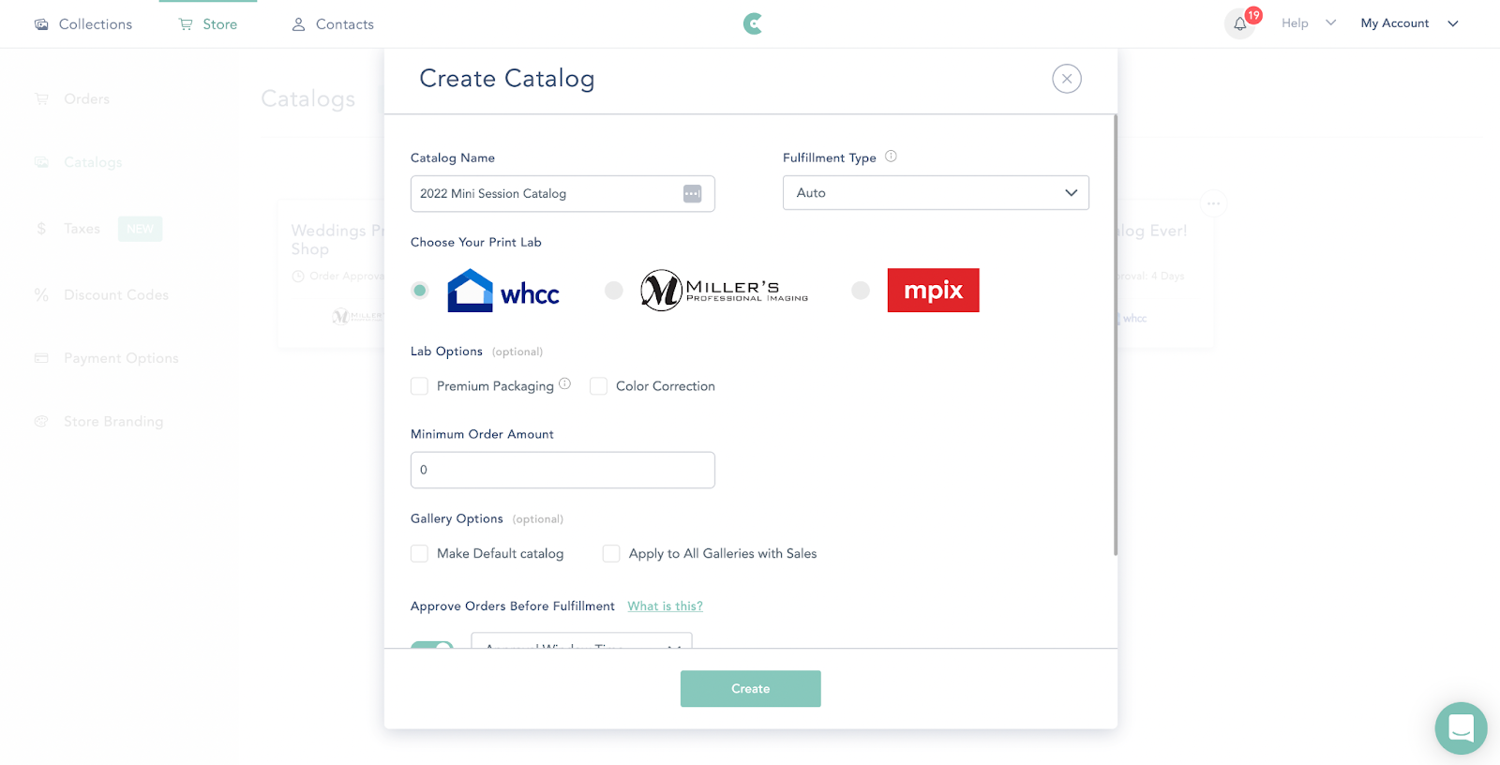Click the Premium Packaging info icon
The height and width of the screenshot is (765, 1500).
[564, 383]
